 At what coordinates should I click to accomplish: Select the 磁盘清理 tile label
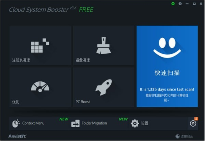pyautogui.click(x=83, y=60)
